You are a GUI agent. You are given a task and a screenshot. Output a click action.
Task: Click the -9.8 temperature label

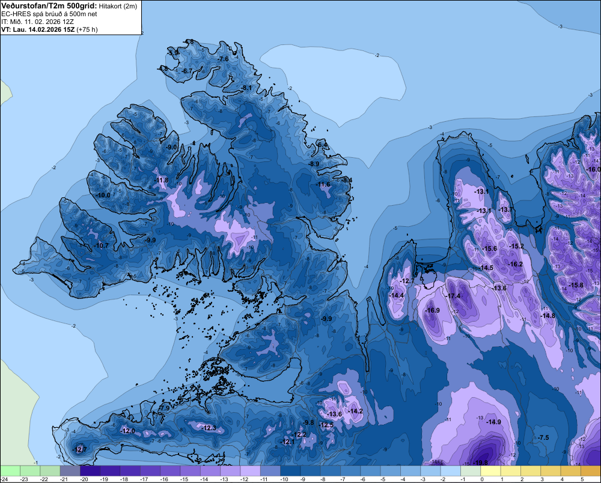point(308,422)
